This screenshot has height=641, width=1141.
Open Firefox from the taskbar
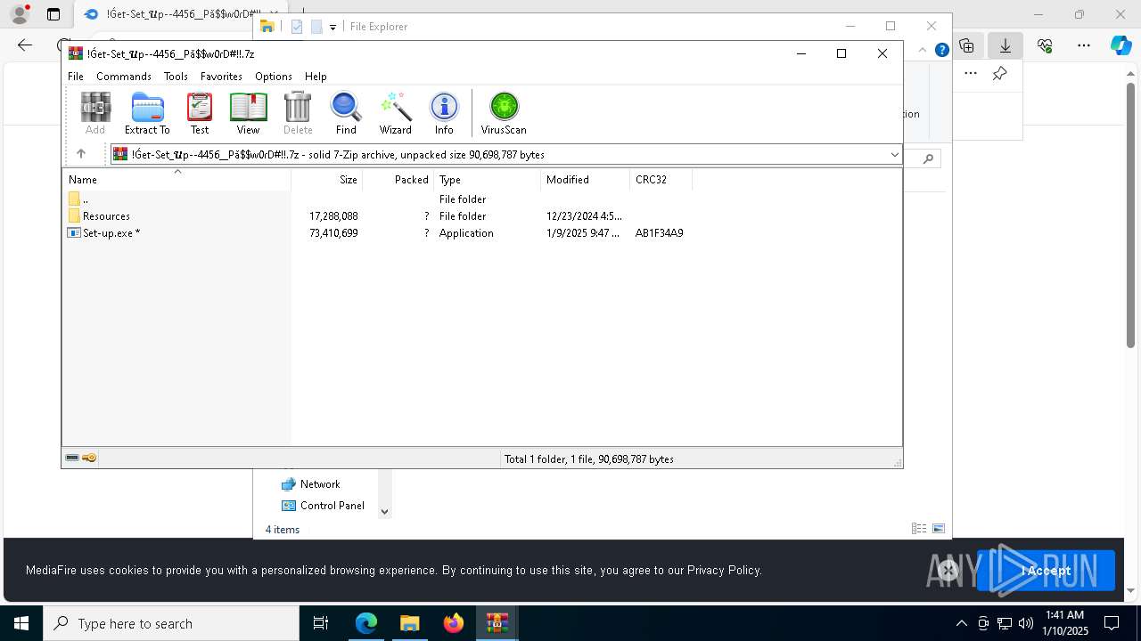454,623
